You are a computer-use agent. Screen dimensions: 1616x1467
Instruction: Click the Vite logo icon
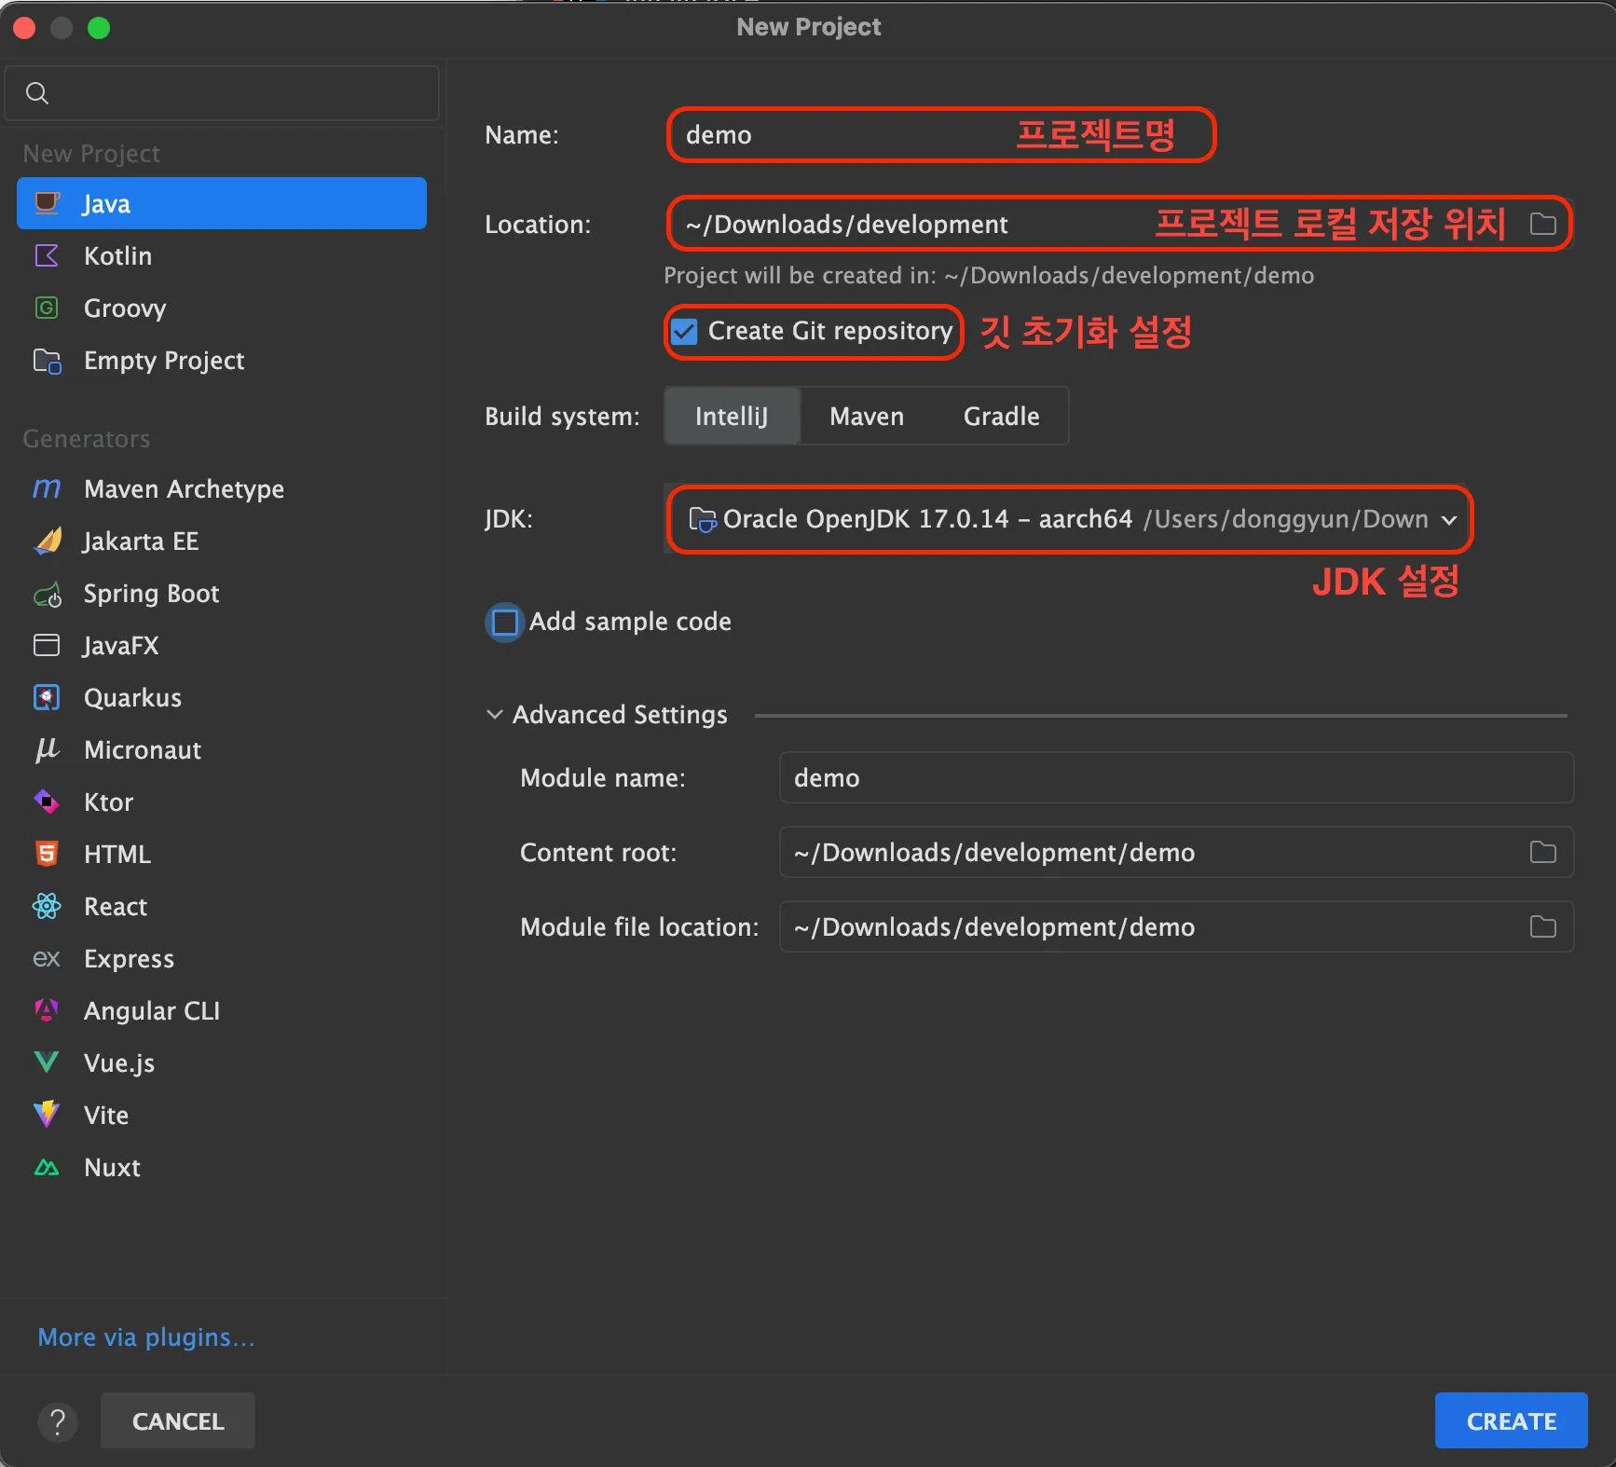pos(47,1115)
